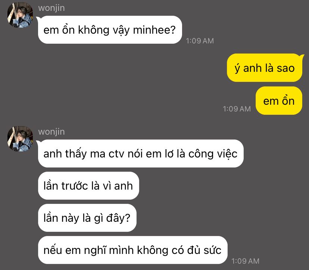Select yellow bubble "ý anh là sao"
Image resolution: width=309 pixels, height=270 pixels.
(265, 68)
